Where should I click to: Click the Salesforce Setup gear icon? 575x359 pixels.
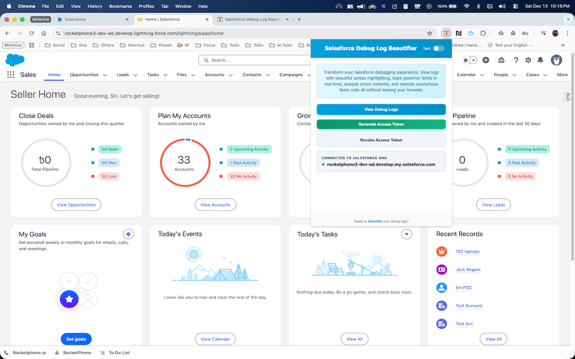coord(527,60)
